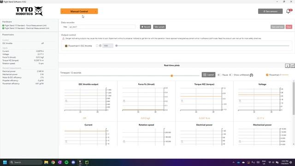The image size is (295, 166).
Task: Open Chrome from the taskbar
Action: point(53,162)
